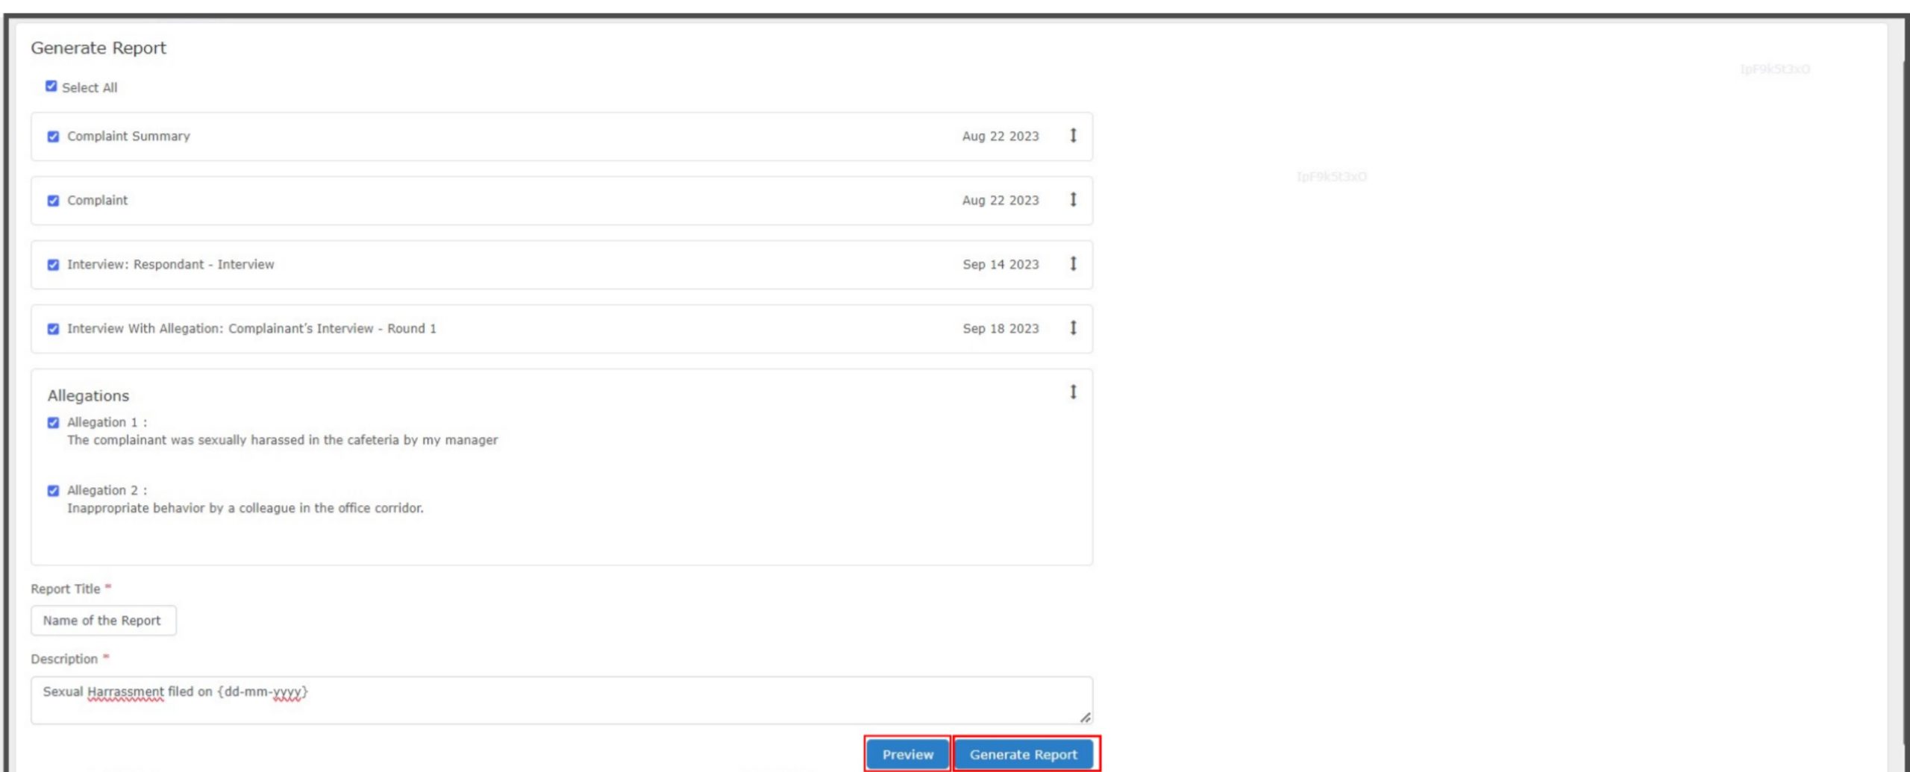Click the Preview button

pos(907,754)
